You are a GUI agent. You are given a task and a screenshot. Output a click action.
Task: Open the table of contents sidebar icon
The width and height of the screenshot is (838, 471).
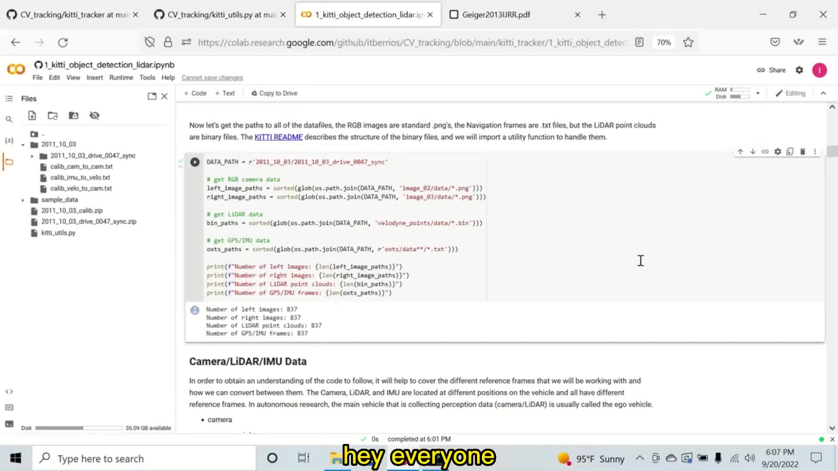click(x=9, y=99)
